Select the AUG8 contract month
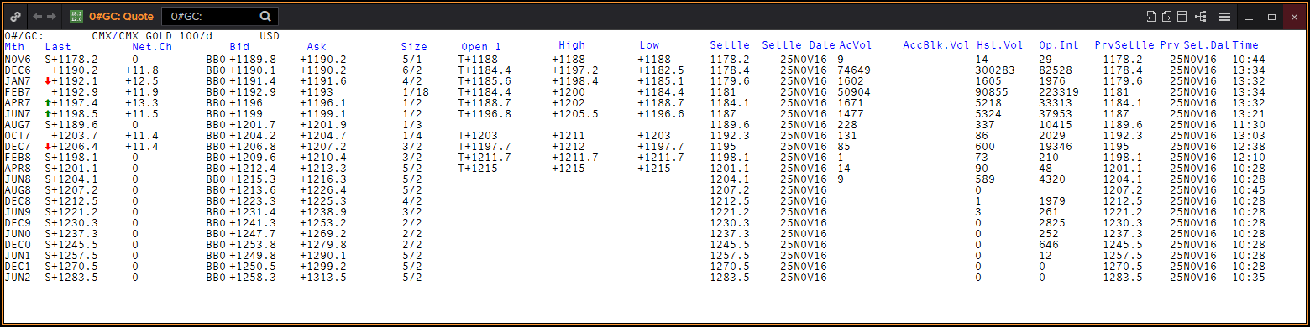Image resolution: width=1310 pixels, height=327 pixels. [x=18, y=190]
